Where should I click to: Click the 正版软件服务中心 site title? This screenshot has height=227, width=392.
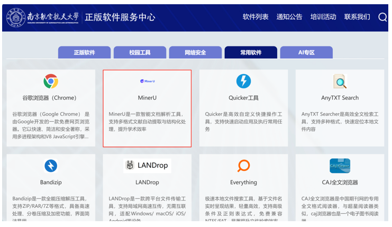pos(120,17)
